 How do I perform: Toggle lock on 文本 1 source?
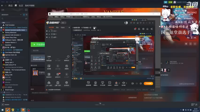(x=49, y=31)
